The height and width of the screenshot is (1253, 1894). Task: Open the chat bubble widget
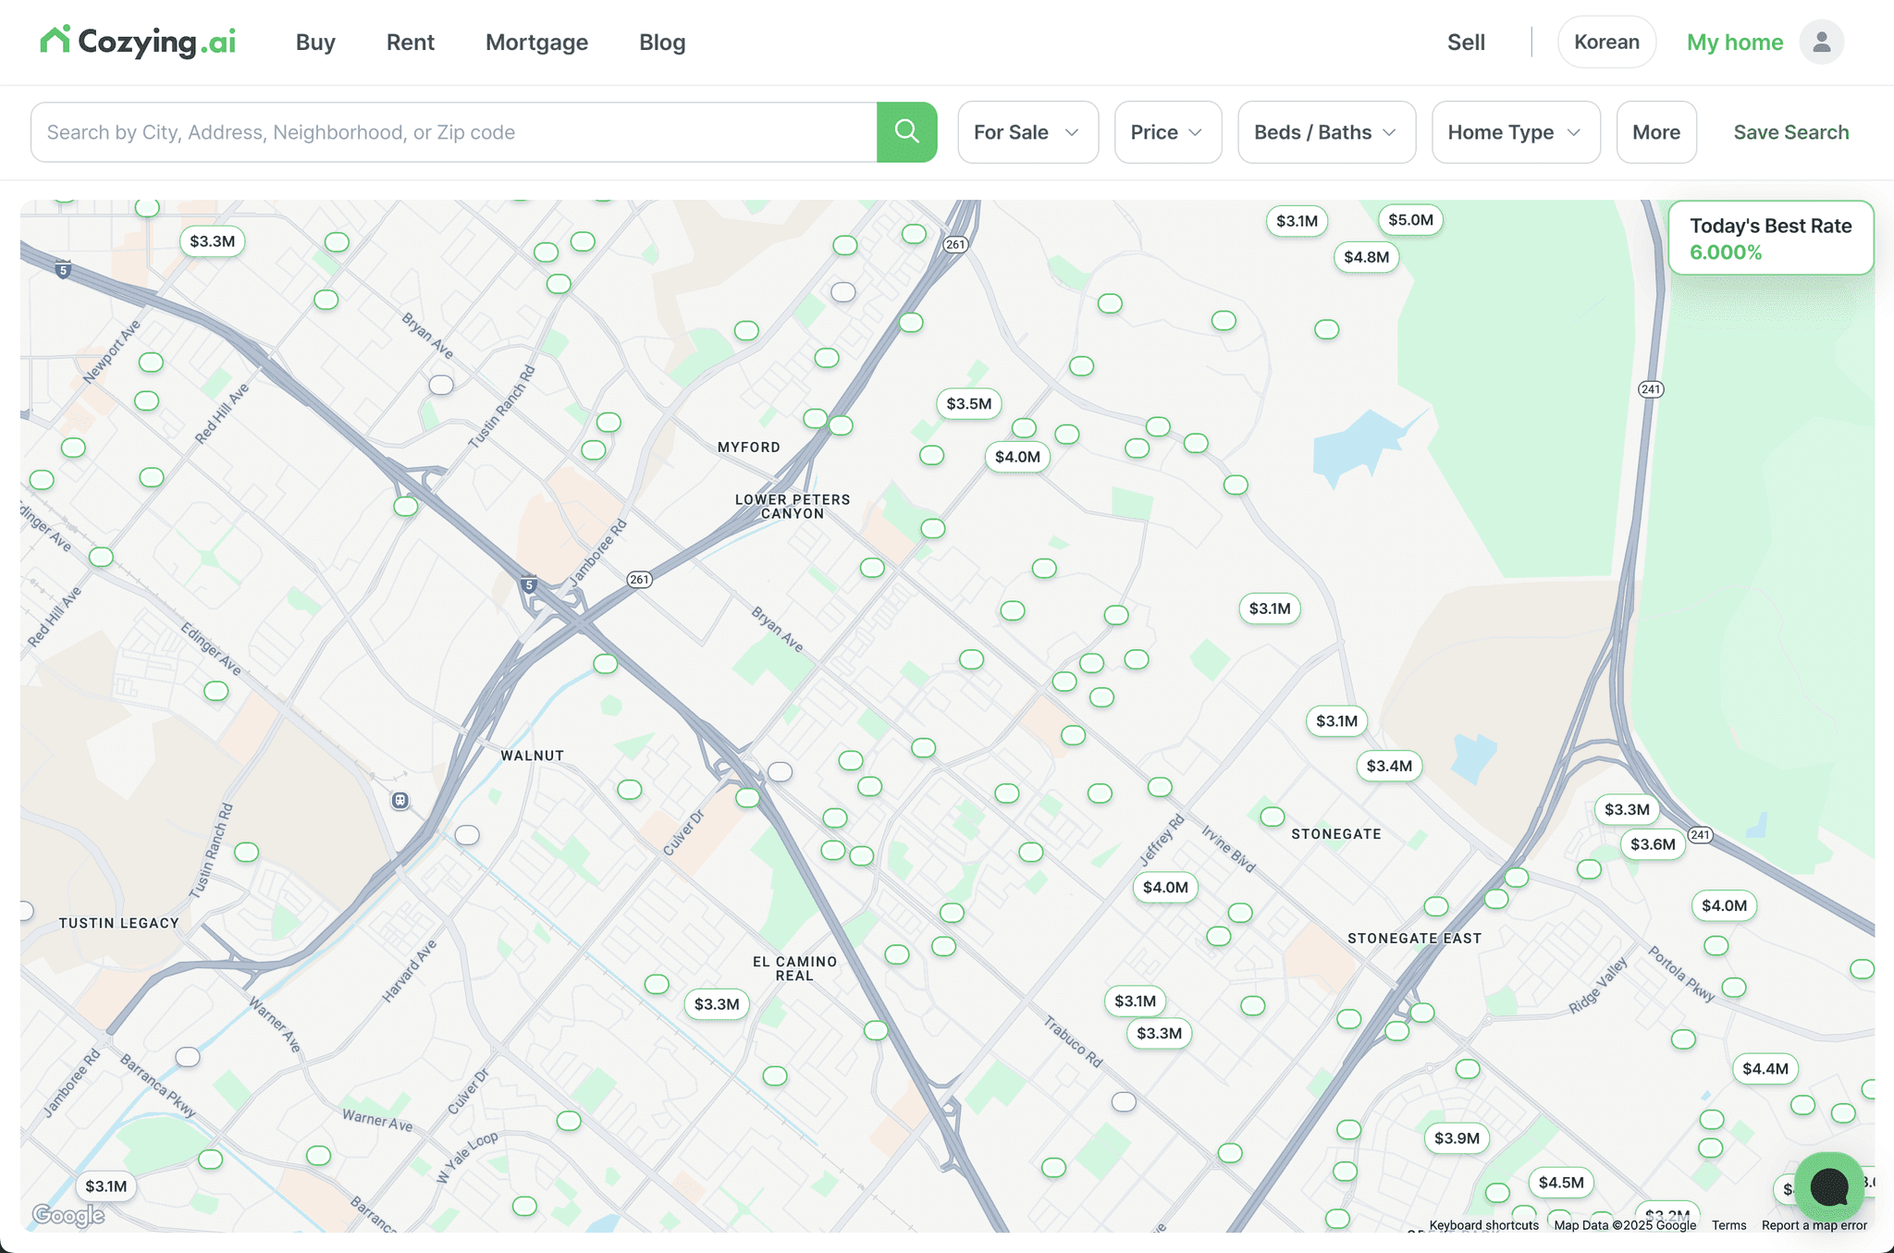tap(1828, 1187)
